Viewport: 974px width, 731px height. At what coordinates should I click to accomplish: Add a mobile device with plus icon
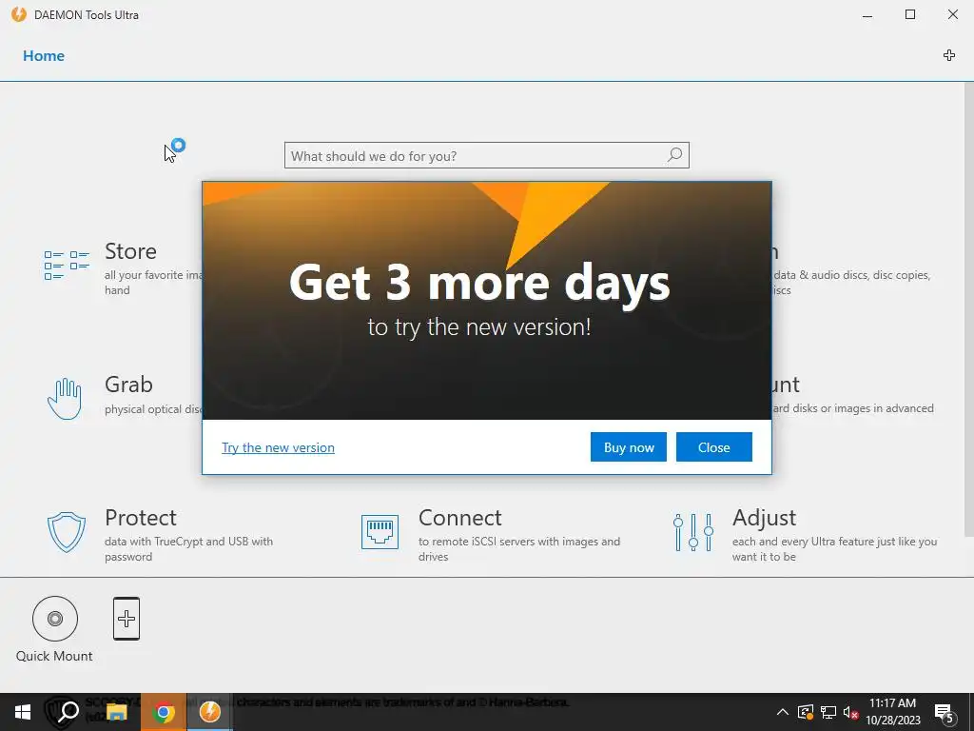coord(127,619)
